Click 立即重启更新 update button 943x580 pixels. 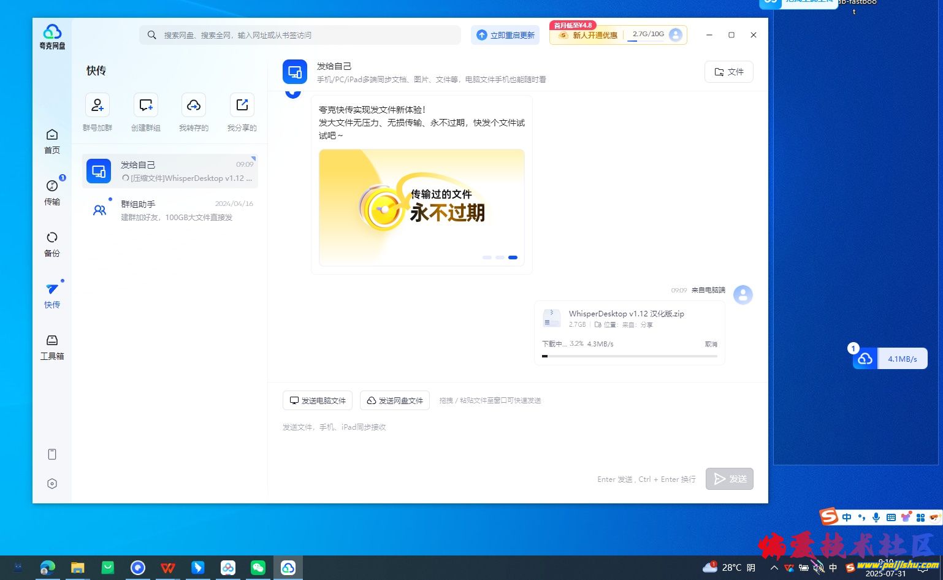click(506, 35)
